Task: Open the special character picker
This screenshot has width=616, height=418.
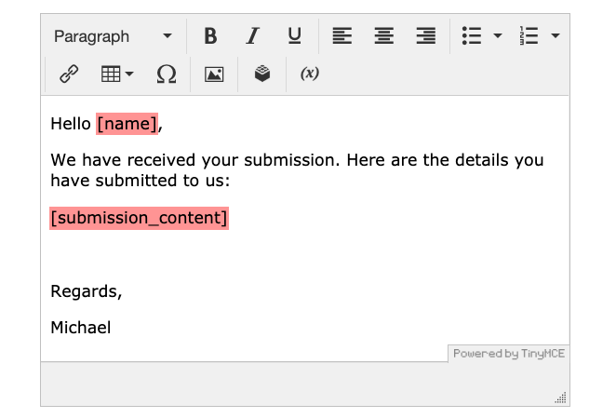Action: point(167,74)
